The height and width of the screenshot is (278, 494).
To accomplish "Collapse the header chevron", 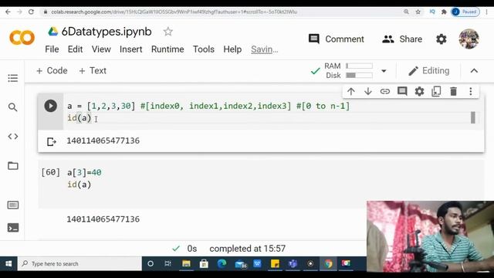I will (x=474, y=71).
